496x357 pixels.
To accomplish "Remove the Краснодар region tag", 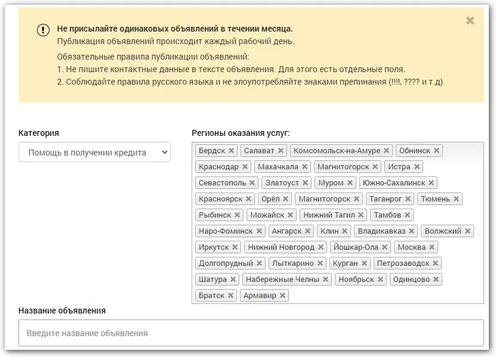I will pyautogui.click(x=245, y=167).
